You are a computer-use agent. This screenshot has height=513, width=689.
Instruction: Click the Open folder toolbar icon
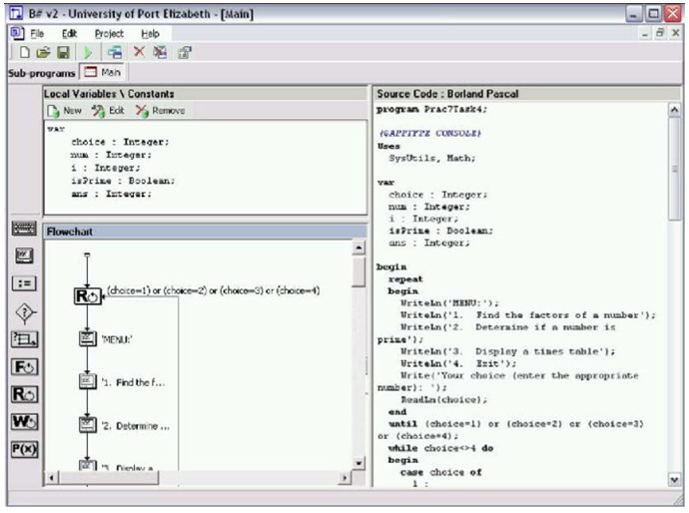[x=41, y=52]
